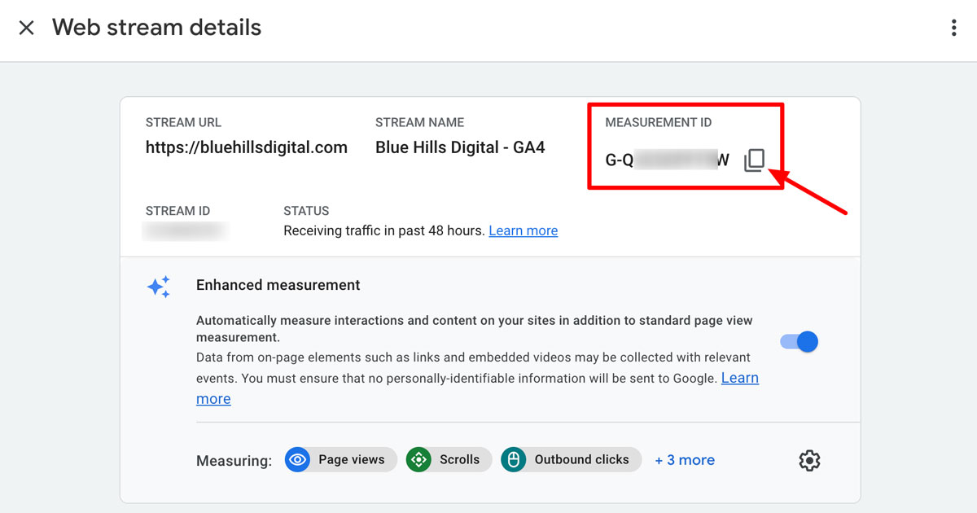Viewport: 977px width, 513px height.
Task: Click the Measuring: label
Action: pos(234,461)
